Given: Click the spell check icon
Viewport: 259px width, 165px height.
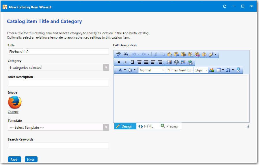Looking at the screenshot, I should click(118, 54).
